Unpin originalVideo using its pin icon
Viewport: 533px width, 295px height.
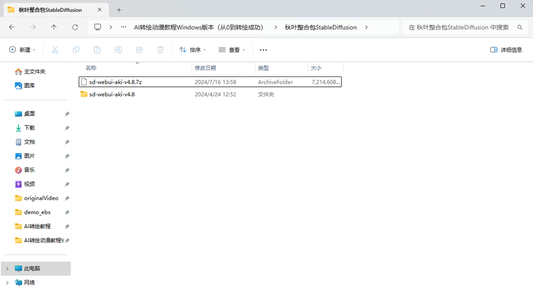coord(67,198)
